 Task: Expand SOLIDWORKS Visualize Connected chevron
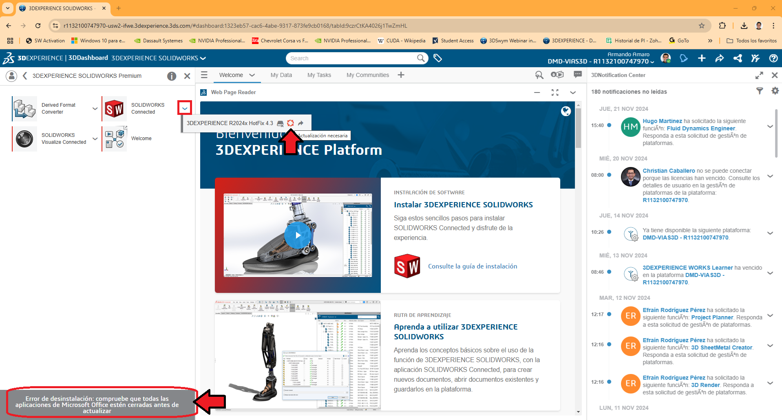(x=95, y=139)
